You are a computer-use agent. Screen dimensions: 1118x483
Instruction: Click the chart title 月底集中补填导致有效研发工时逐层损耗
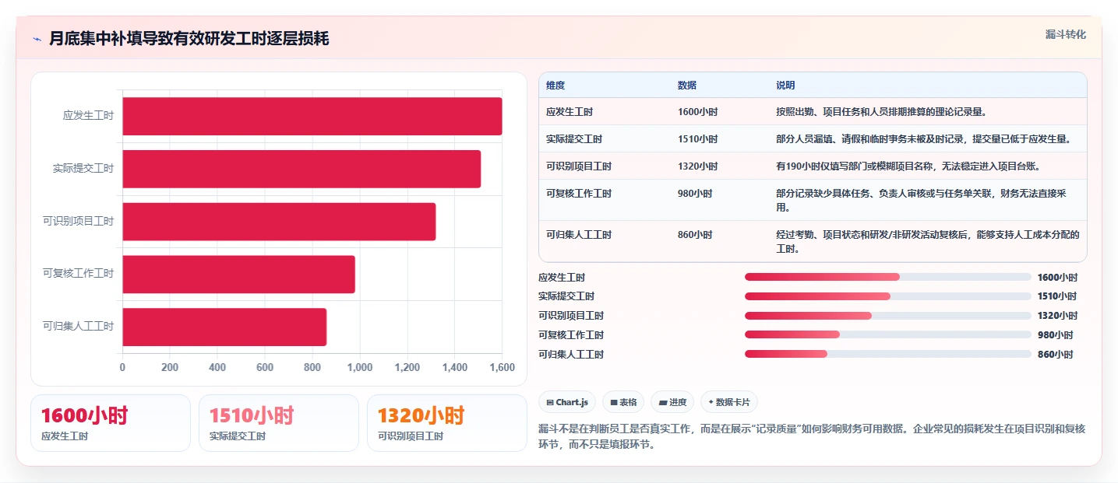189,39
